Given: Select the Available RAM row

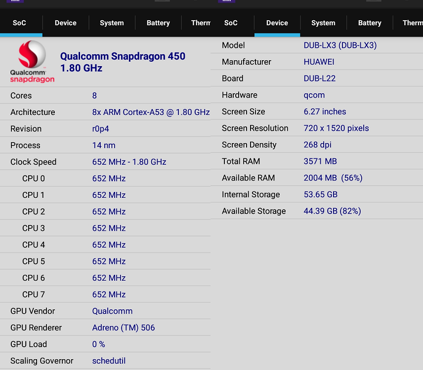Looking at the screenshot, I should click(317, 178).
